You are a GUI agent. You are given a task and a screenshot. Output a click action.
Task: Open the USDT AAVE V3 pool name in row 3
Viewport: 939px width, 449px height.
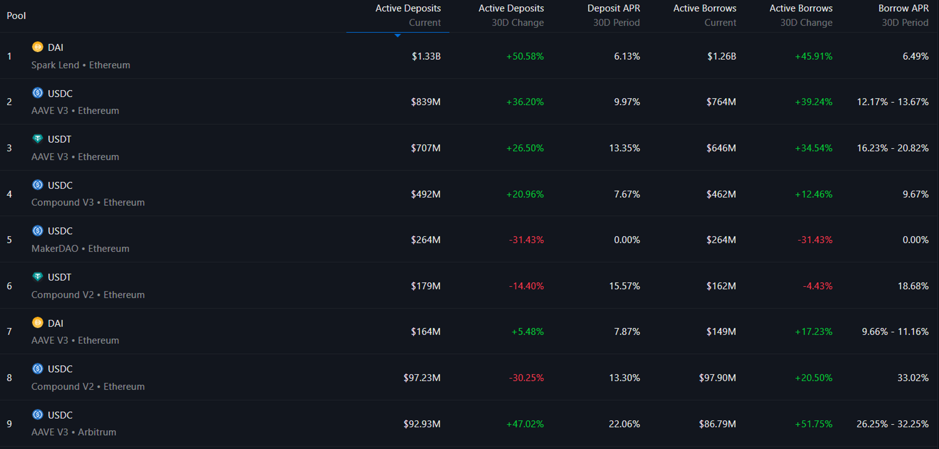60,139
